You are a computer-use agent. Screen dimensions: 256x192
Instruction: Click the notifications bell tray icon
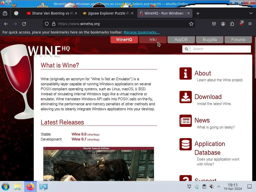[189, 186]
